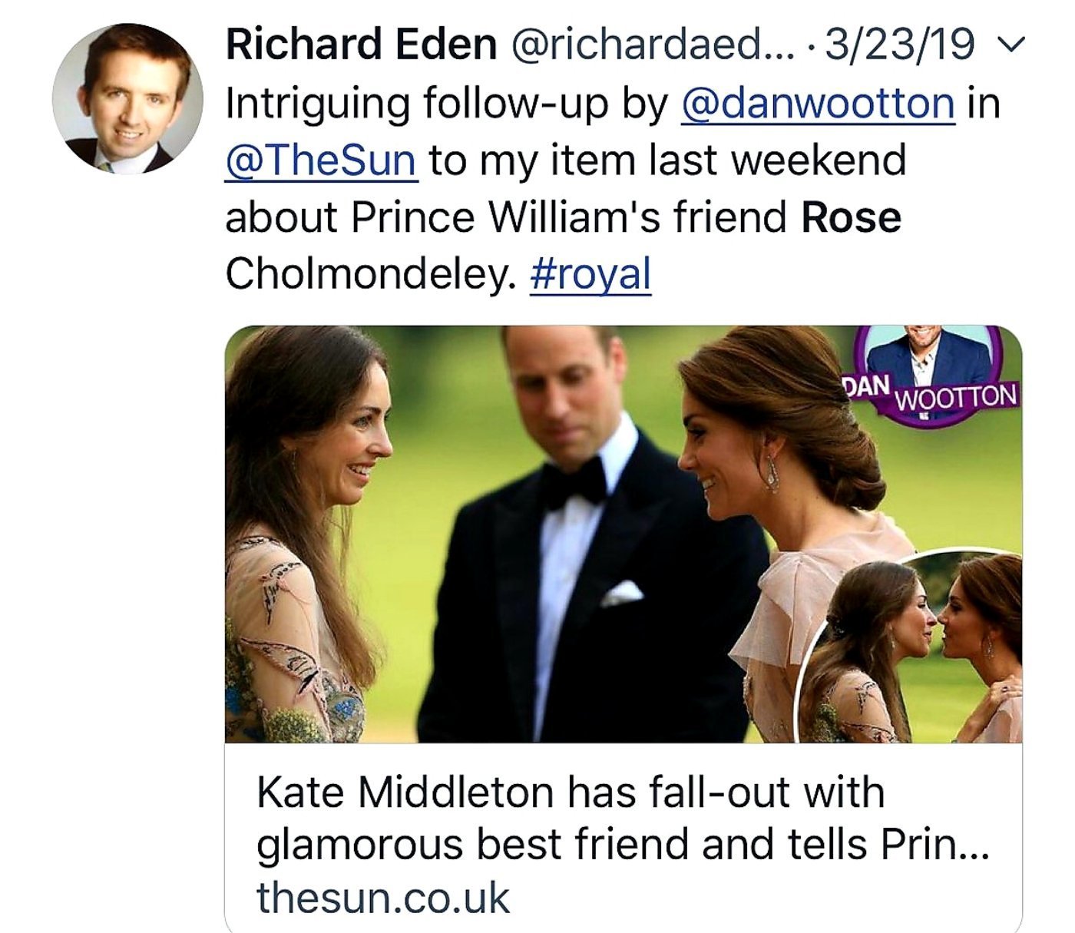Click the 'Intriguing follow-up by' text

pos(447,104)
